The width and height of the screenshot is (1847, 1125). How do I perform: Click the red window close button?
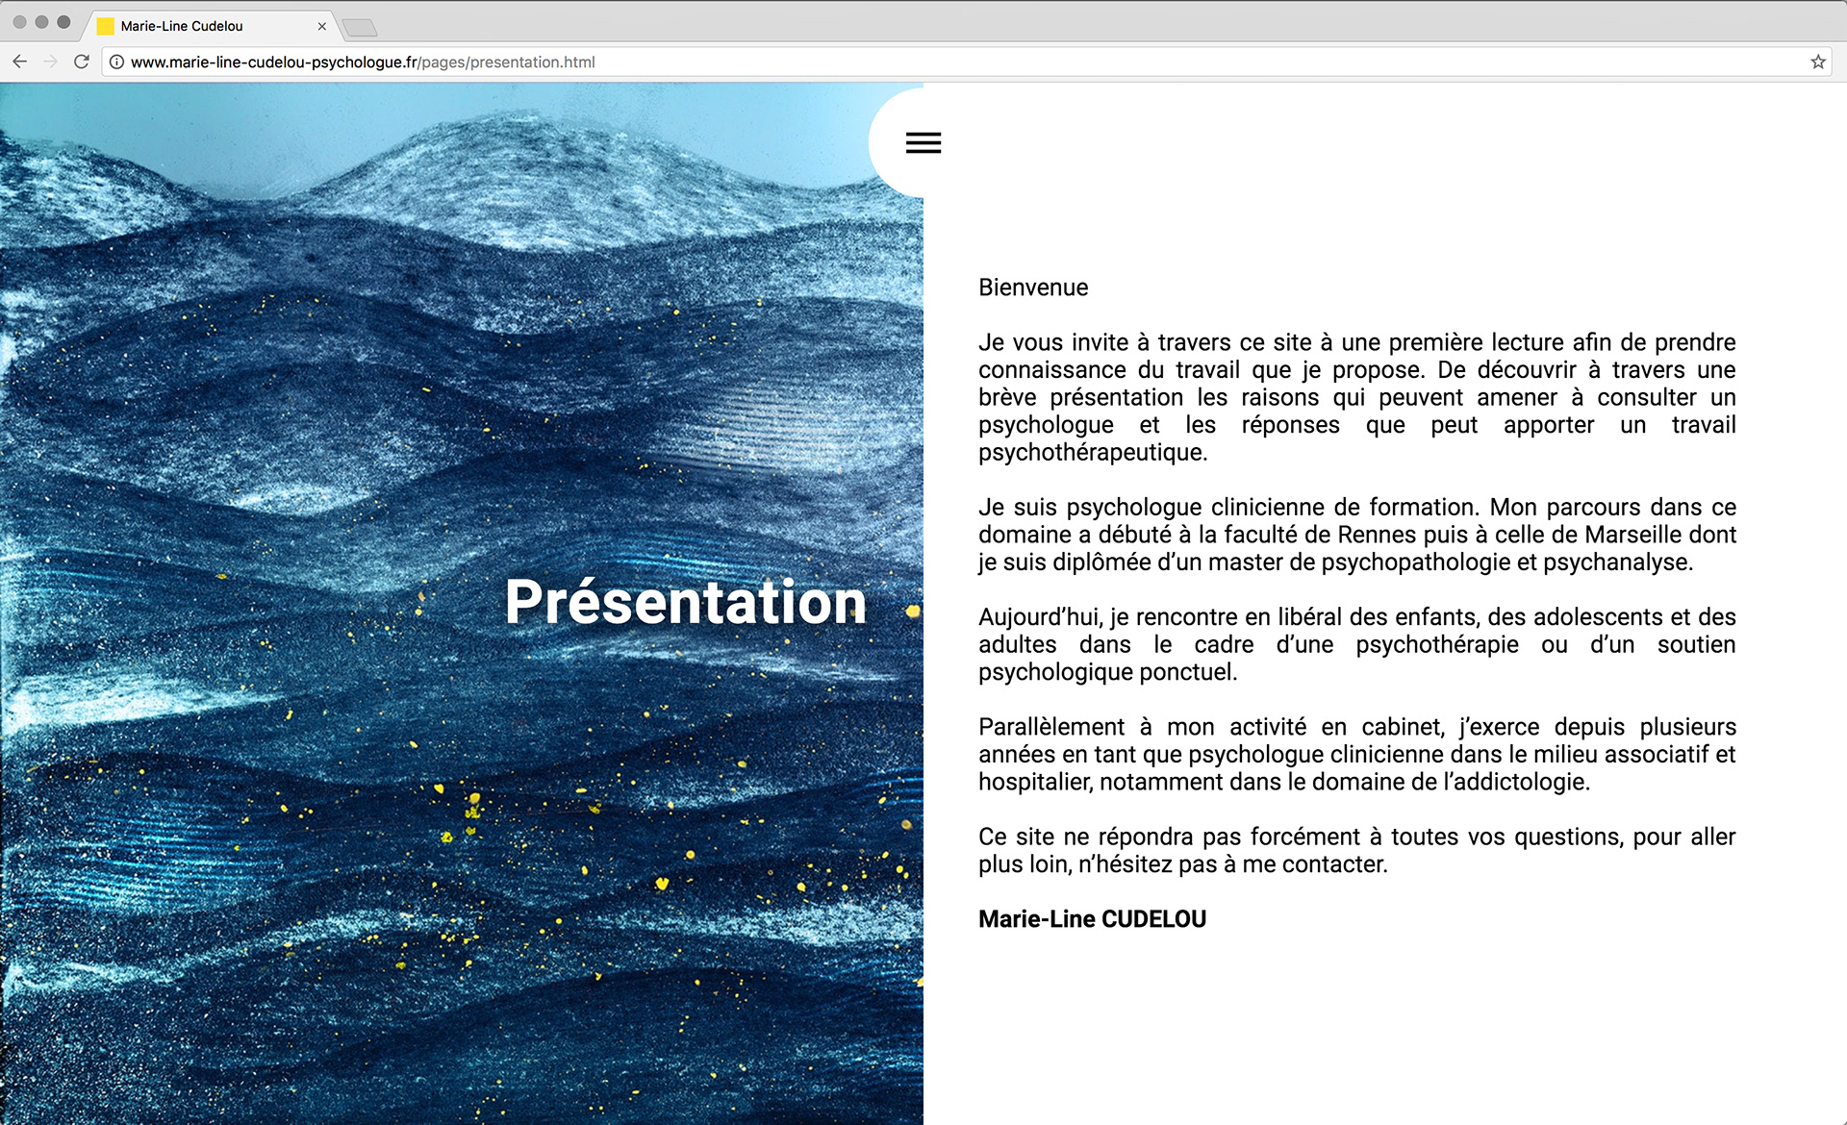click(19, 21)
